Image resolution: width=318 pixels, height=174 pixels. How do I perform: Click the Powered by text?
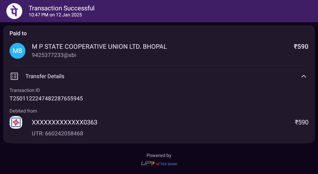159,155
